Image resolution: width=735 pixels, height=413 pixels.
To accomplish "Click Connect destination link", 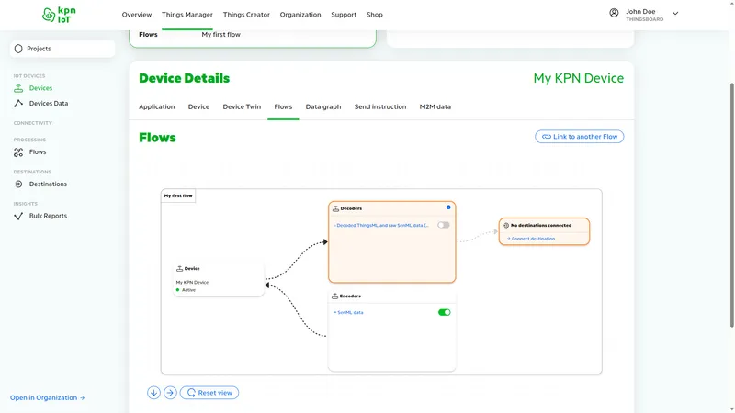I will point(531,239).
